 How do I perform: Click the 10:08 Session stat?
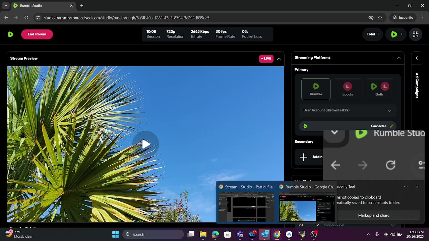point(153,34)
